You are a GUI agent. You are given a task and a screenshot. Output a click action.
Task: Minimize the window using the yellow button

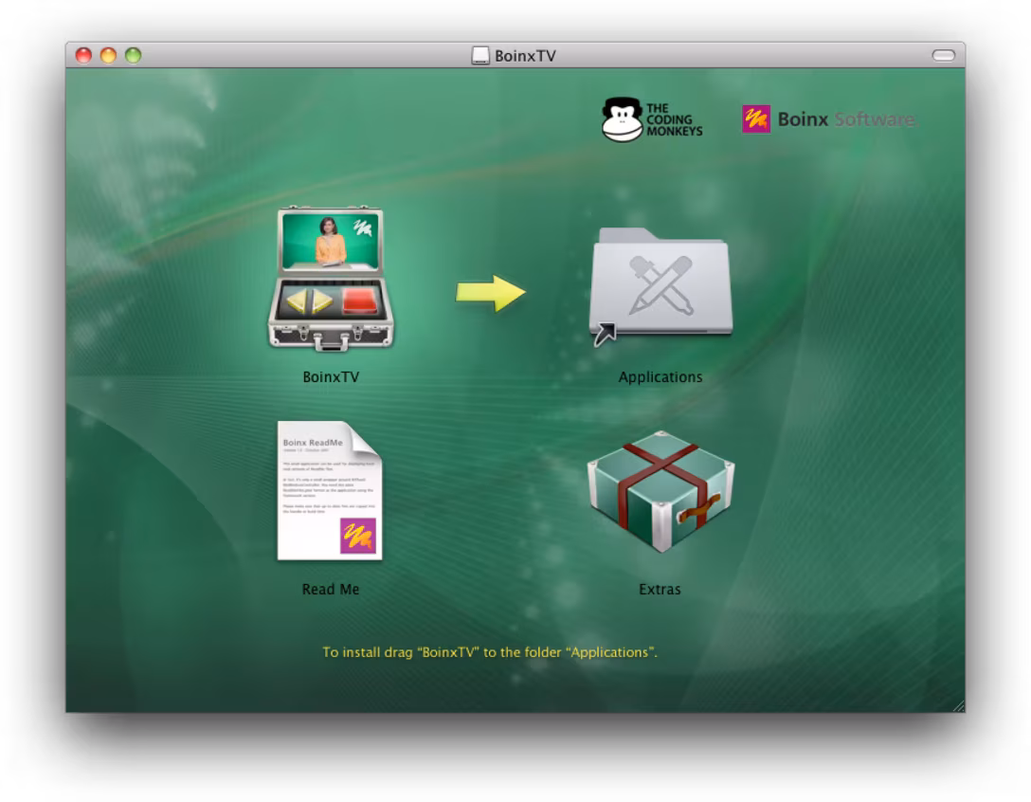(108, 55)
